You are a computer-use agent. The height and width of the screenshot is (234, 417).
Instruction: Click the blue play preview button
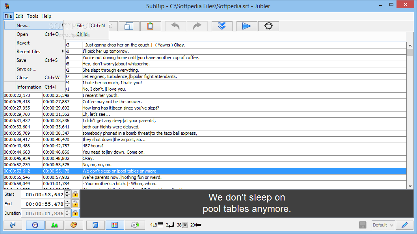pos(247,26)
